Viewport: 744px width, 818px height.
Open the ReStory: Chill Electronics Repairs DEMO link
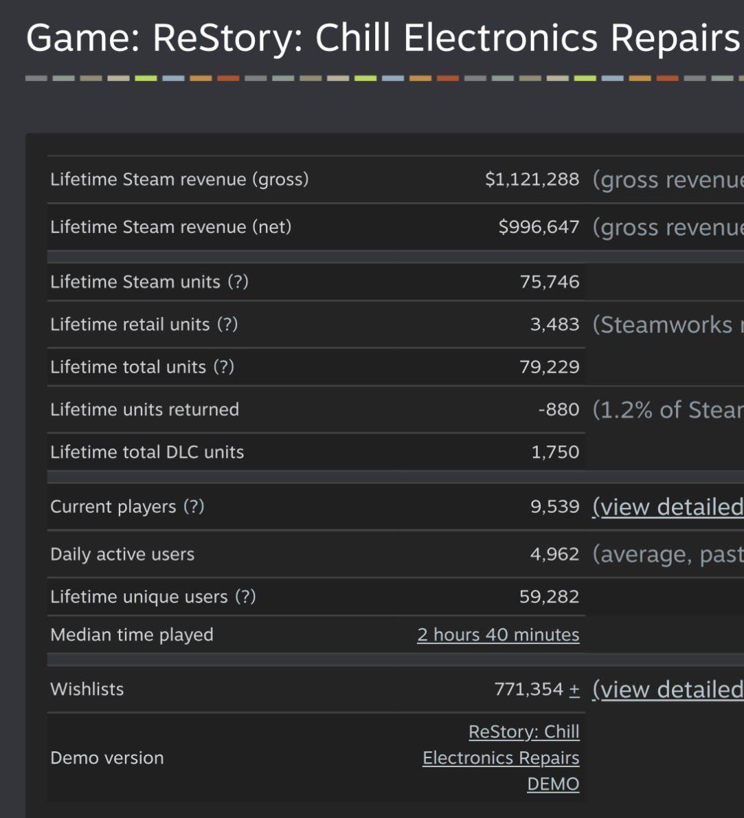tap(501, 758)
